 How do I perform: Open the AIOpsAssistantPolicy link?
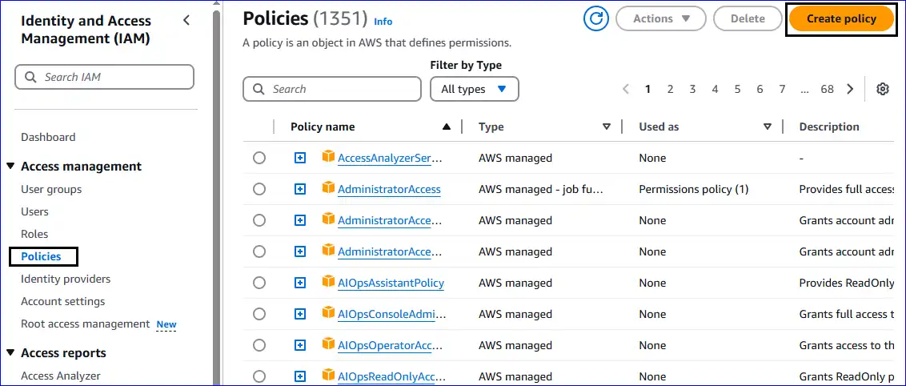(391, 283)
